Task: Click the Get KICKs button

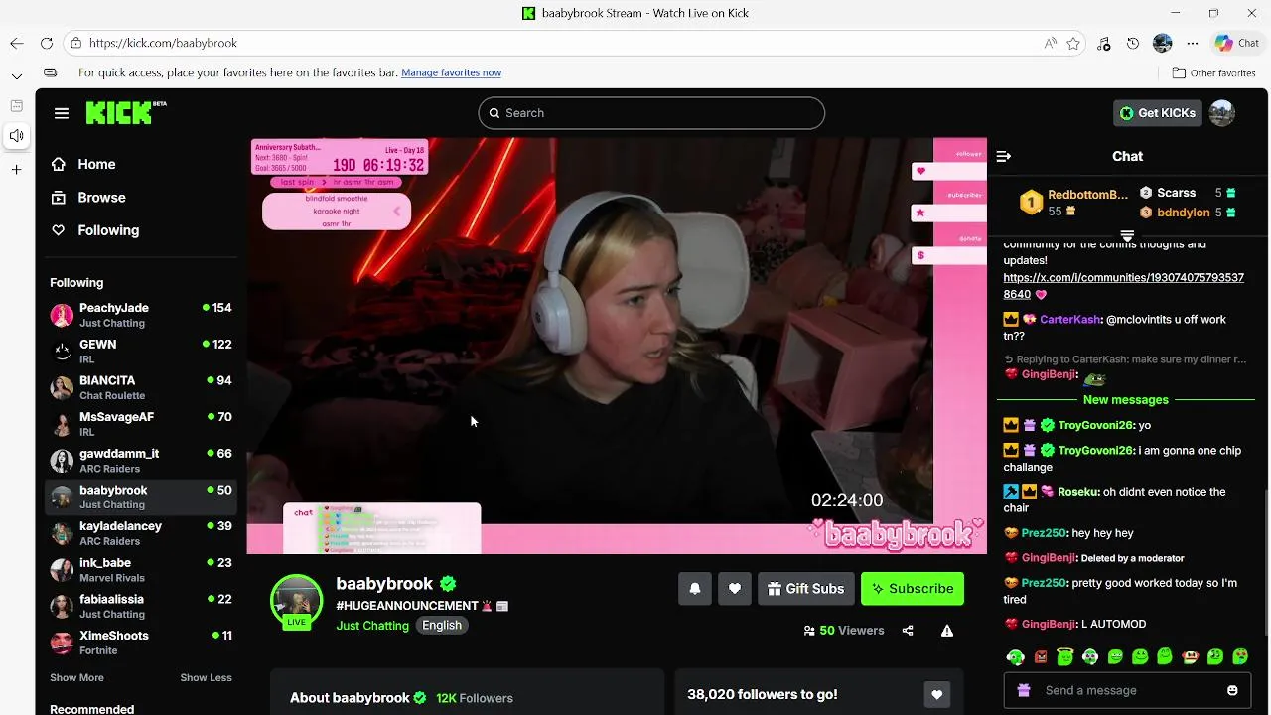Action: pyautogui.click(x=1158, y=113)
